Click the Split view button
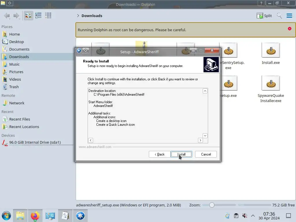 click(264, 16)
